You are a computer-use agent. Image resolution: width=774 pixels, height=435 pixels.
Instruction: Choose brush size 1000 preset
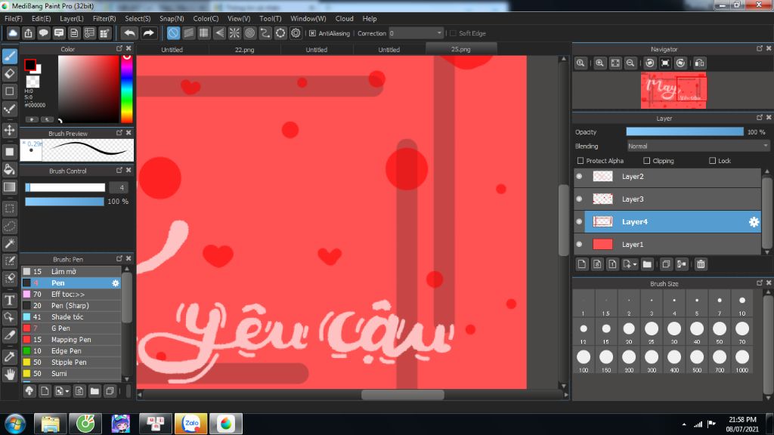click(x=742, y=361)
